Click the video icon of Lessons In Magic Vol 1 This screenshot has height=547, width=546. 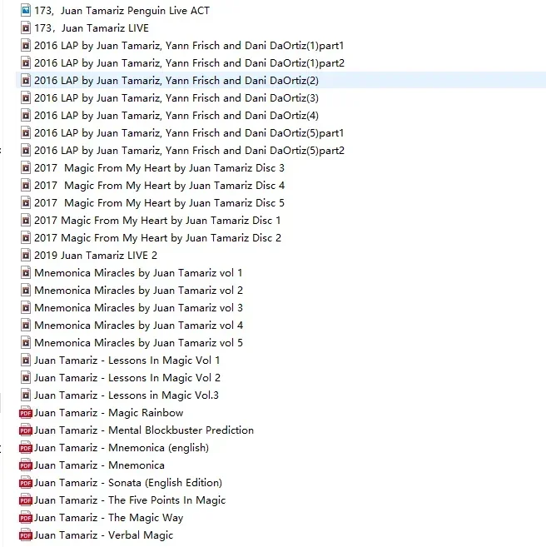click(26, 360)
